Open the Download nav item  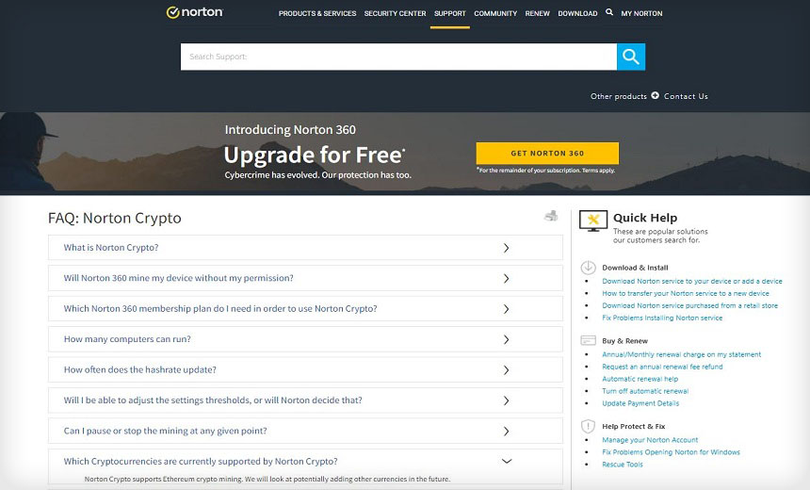pyautogui.click(x=577, y=13)
